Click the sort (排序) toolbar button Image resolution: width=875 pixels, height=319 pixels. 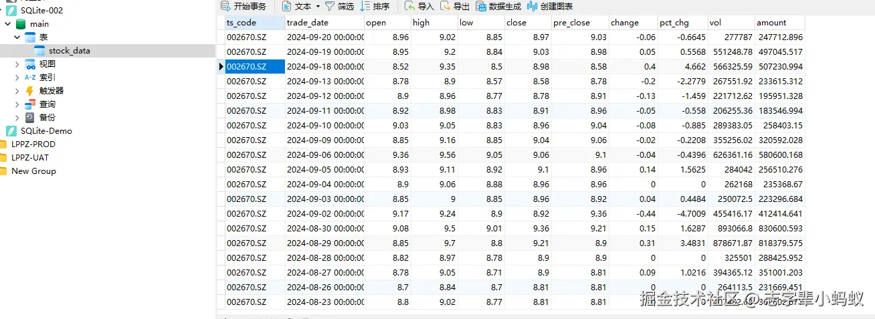pyautogui.click(x=375, y=7)
